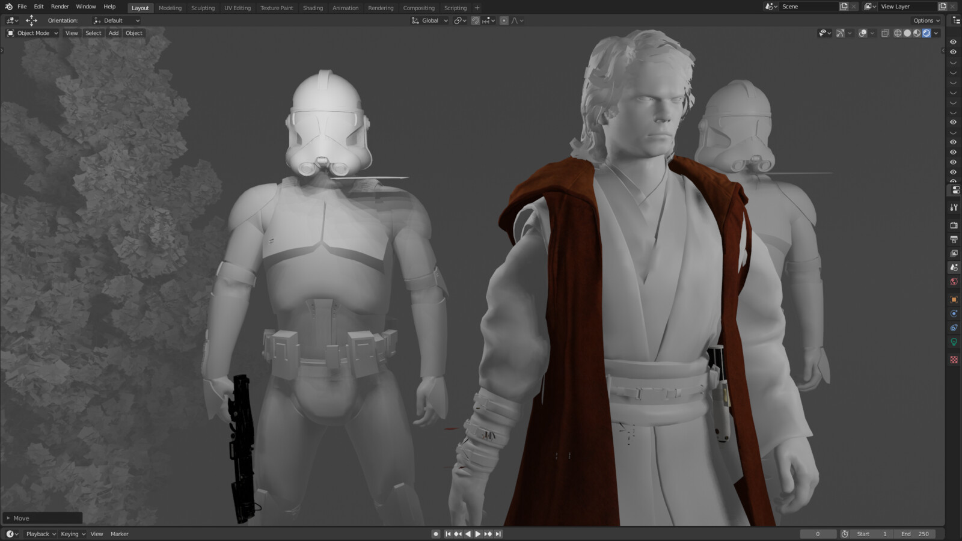Open the World properties tab (red globe icon)
This screenshot has height=541, width=962.
click(x=954, y=281)
